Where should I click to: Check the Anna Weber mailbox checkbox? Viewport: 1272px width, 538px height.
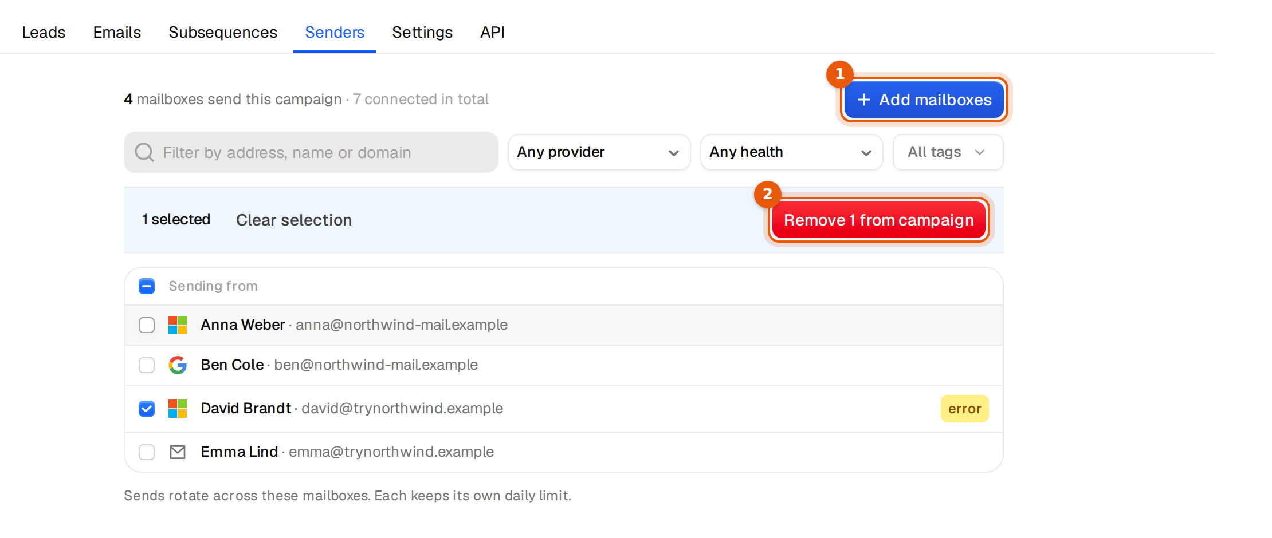[x=147, y=325]
